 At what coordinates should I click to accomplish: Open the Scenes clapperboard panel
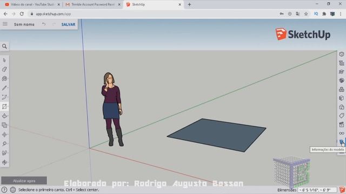tap(341, 124)
